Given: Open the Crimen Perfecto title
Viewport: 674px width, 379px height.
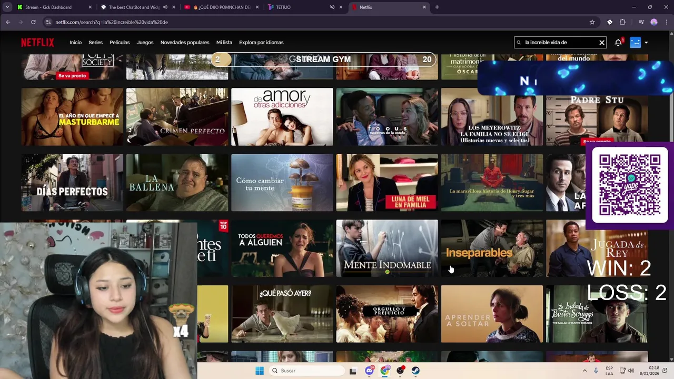Looking at the screenshot, I should (x=177, y=117).
